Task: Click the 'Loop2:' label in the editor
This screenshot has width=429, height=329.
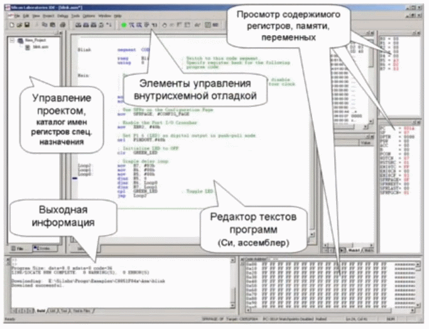Action: pyautogui.click(x=84, y=165)
